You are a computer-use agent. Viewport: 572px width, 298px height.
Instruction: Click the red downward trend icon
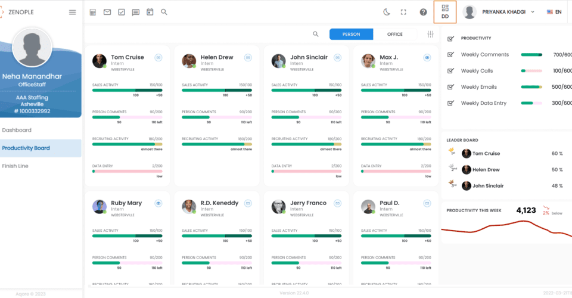pyautogui.click(x=546, y=208)
